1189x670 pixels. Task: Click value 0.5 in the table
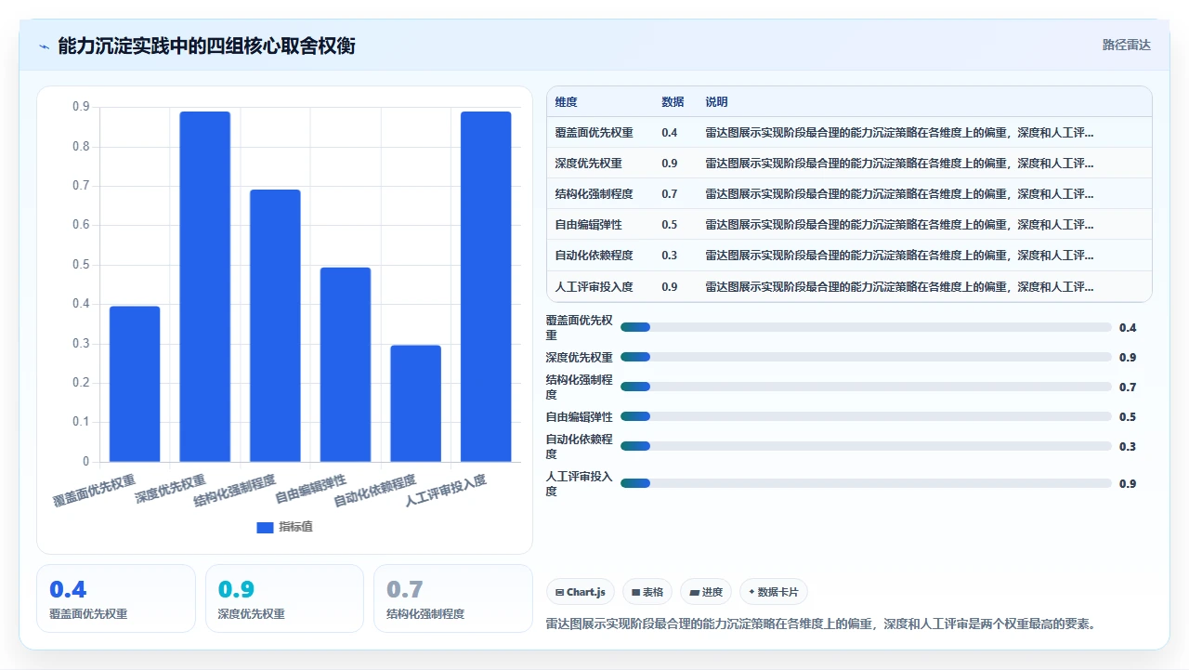point(669,225)
